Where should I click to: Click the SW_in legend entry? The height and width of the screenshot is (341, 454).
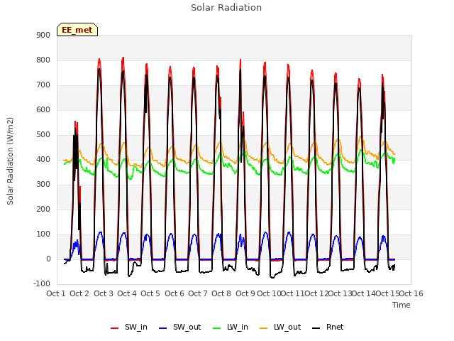click(x=129, y=327)
